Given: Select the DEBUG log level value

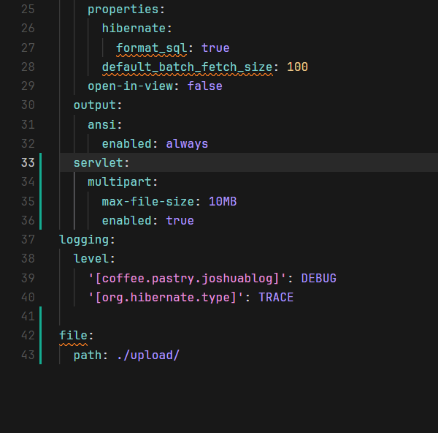Looking at the screenshot, I should 319,279.
